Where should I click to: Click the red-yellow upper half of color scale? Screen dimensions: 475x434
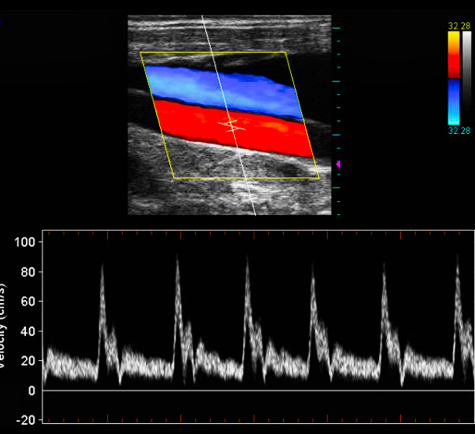tap(454, 54)
